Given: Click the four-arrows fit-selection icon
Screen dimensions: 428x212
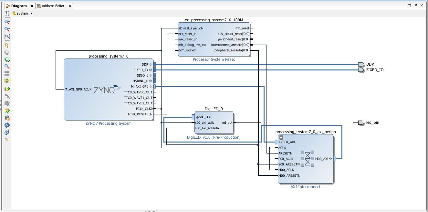Looking at the screenshot, I should (x=7, y=52).
